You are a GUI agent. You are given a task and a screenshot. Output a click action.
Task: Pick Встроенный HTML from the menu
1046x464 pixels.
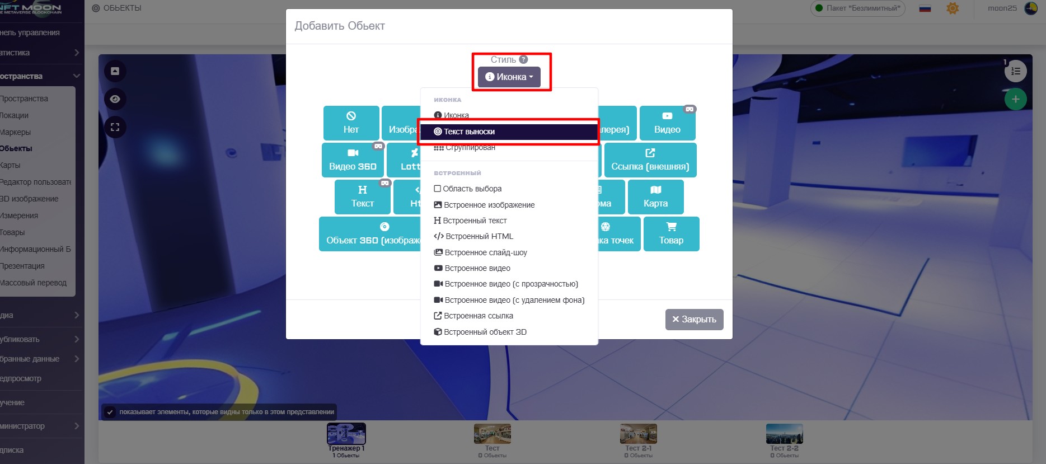[509, 236]
